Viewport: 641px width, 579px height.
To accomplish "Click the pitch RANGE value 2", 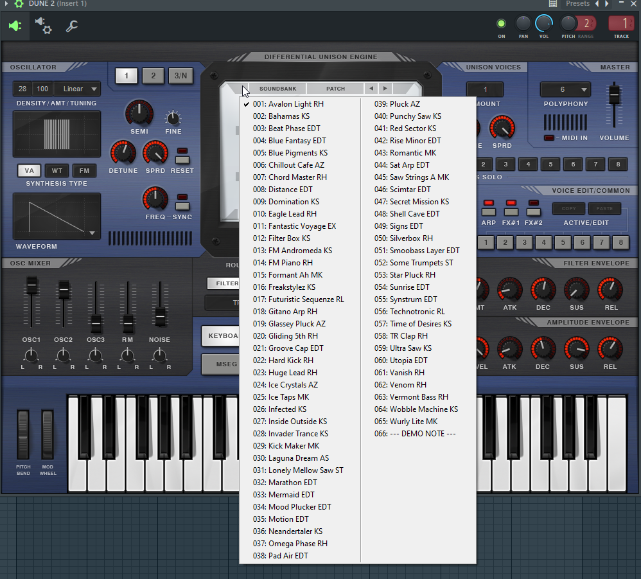I will tap(586, 24).
